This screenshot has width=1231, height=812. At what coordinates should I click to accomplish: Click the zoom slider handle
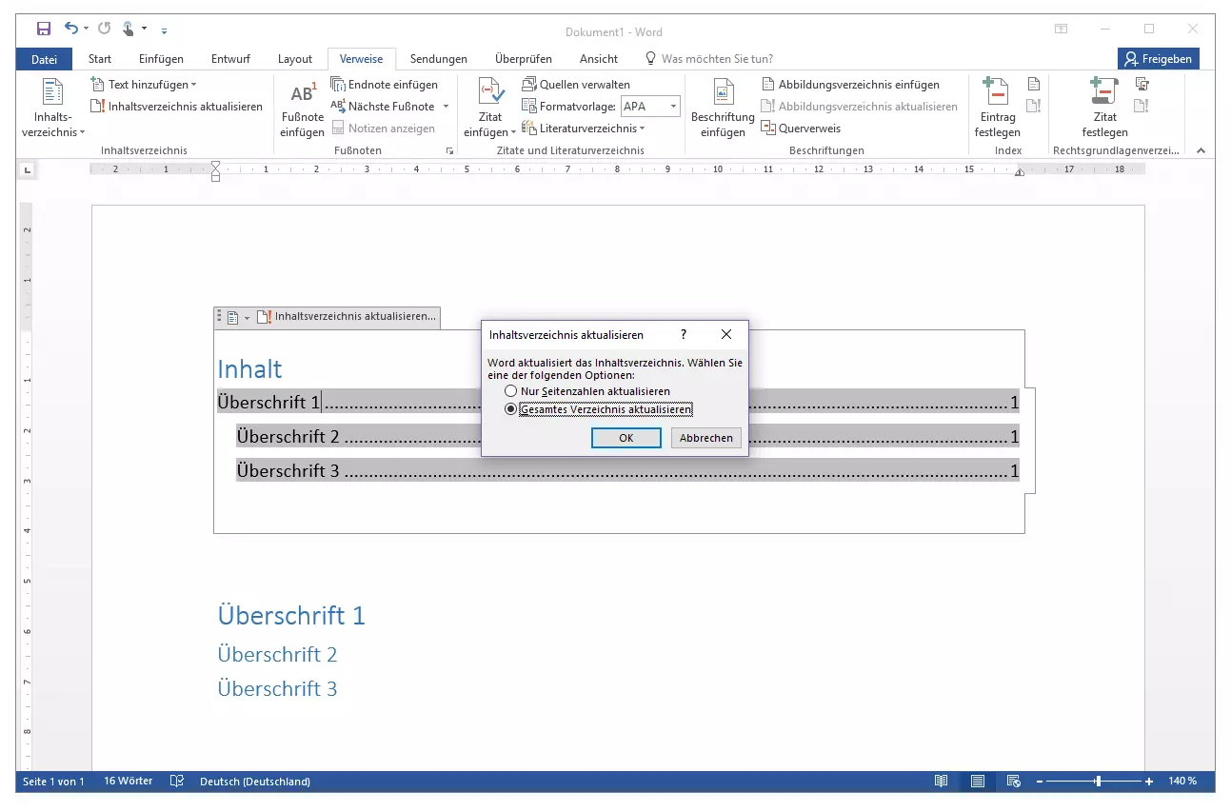[1099, 782]
